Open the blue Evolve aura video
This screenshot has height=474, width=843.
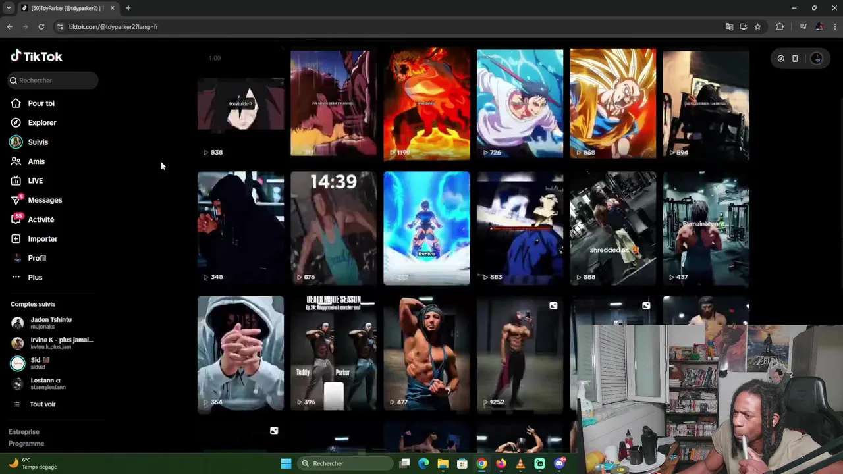pyautogui.click(x=427, y=228)
